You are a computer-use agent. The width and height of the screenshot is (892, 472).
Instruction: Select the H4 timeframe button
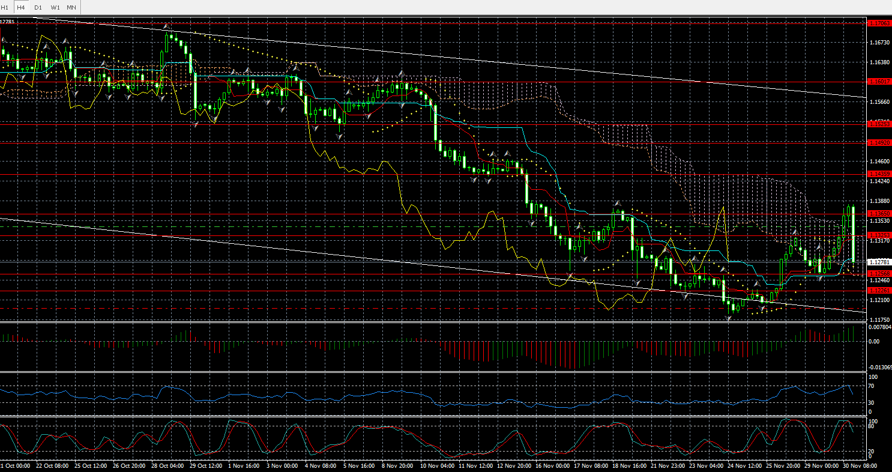21,7
